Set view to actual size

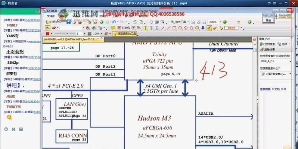point(193,22)
